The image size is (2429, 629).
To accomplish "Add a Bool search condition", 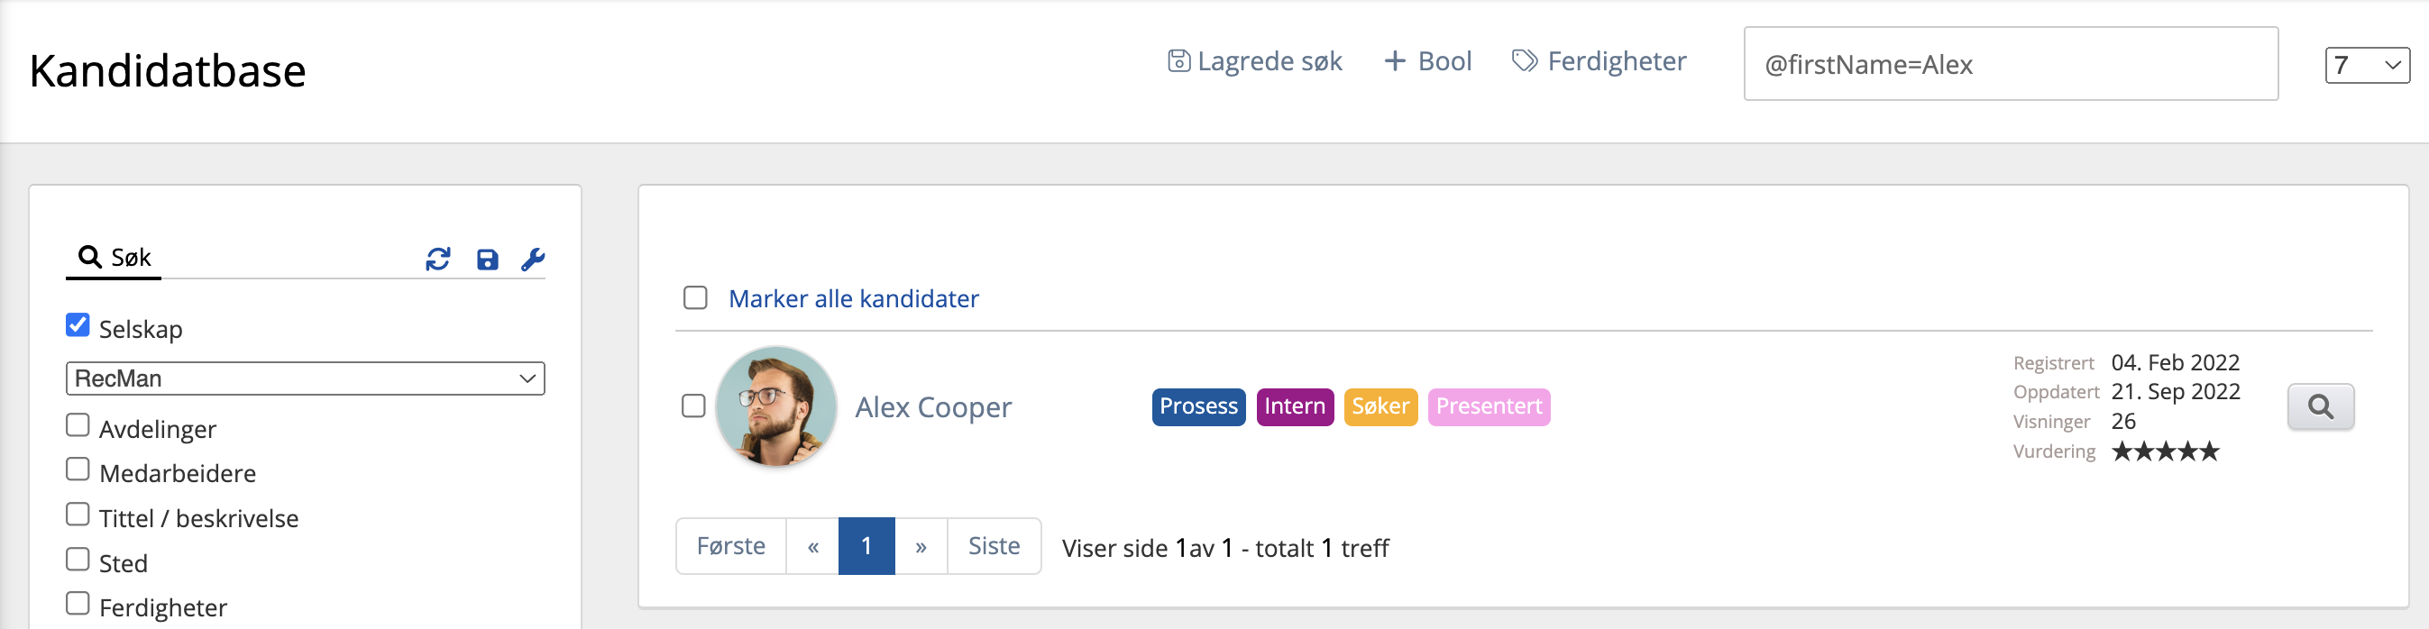I will click(1427, 61).
